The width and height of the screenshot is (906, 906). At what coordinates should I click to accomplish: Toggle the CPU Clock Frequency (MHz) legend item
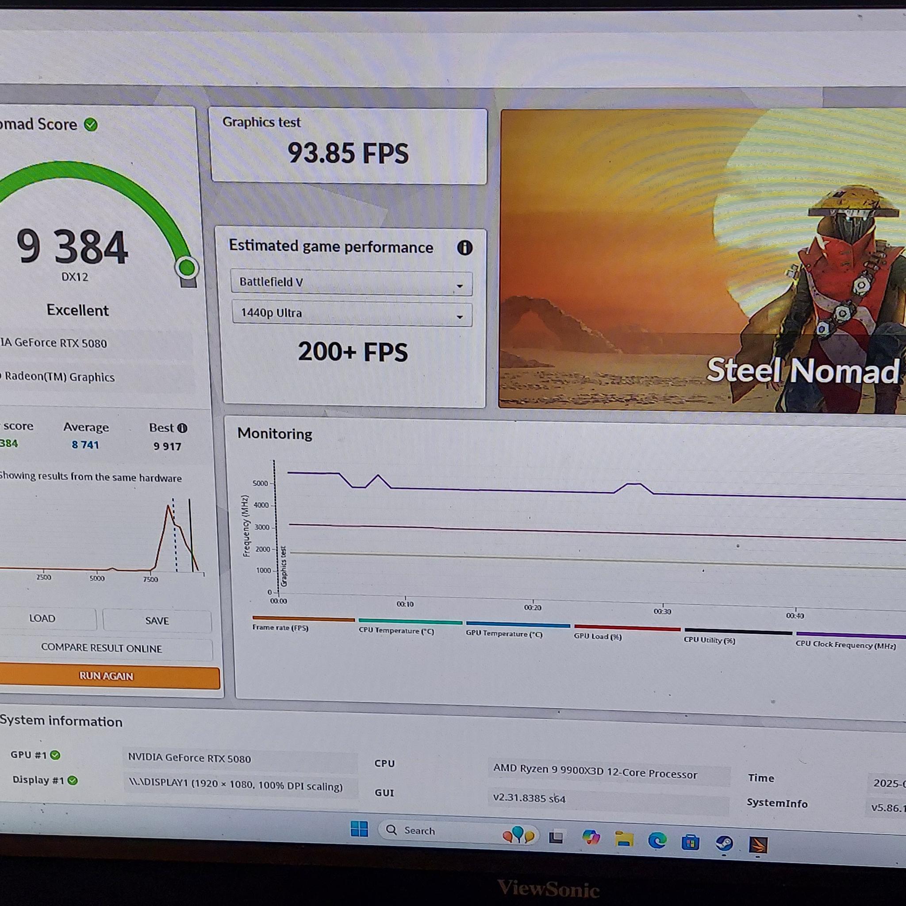click(850, 640)
